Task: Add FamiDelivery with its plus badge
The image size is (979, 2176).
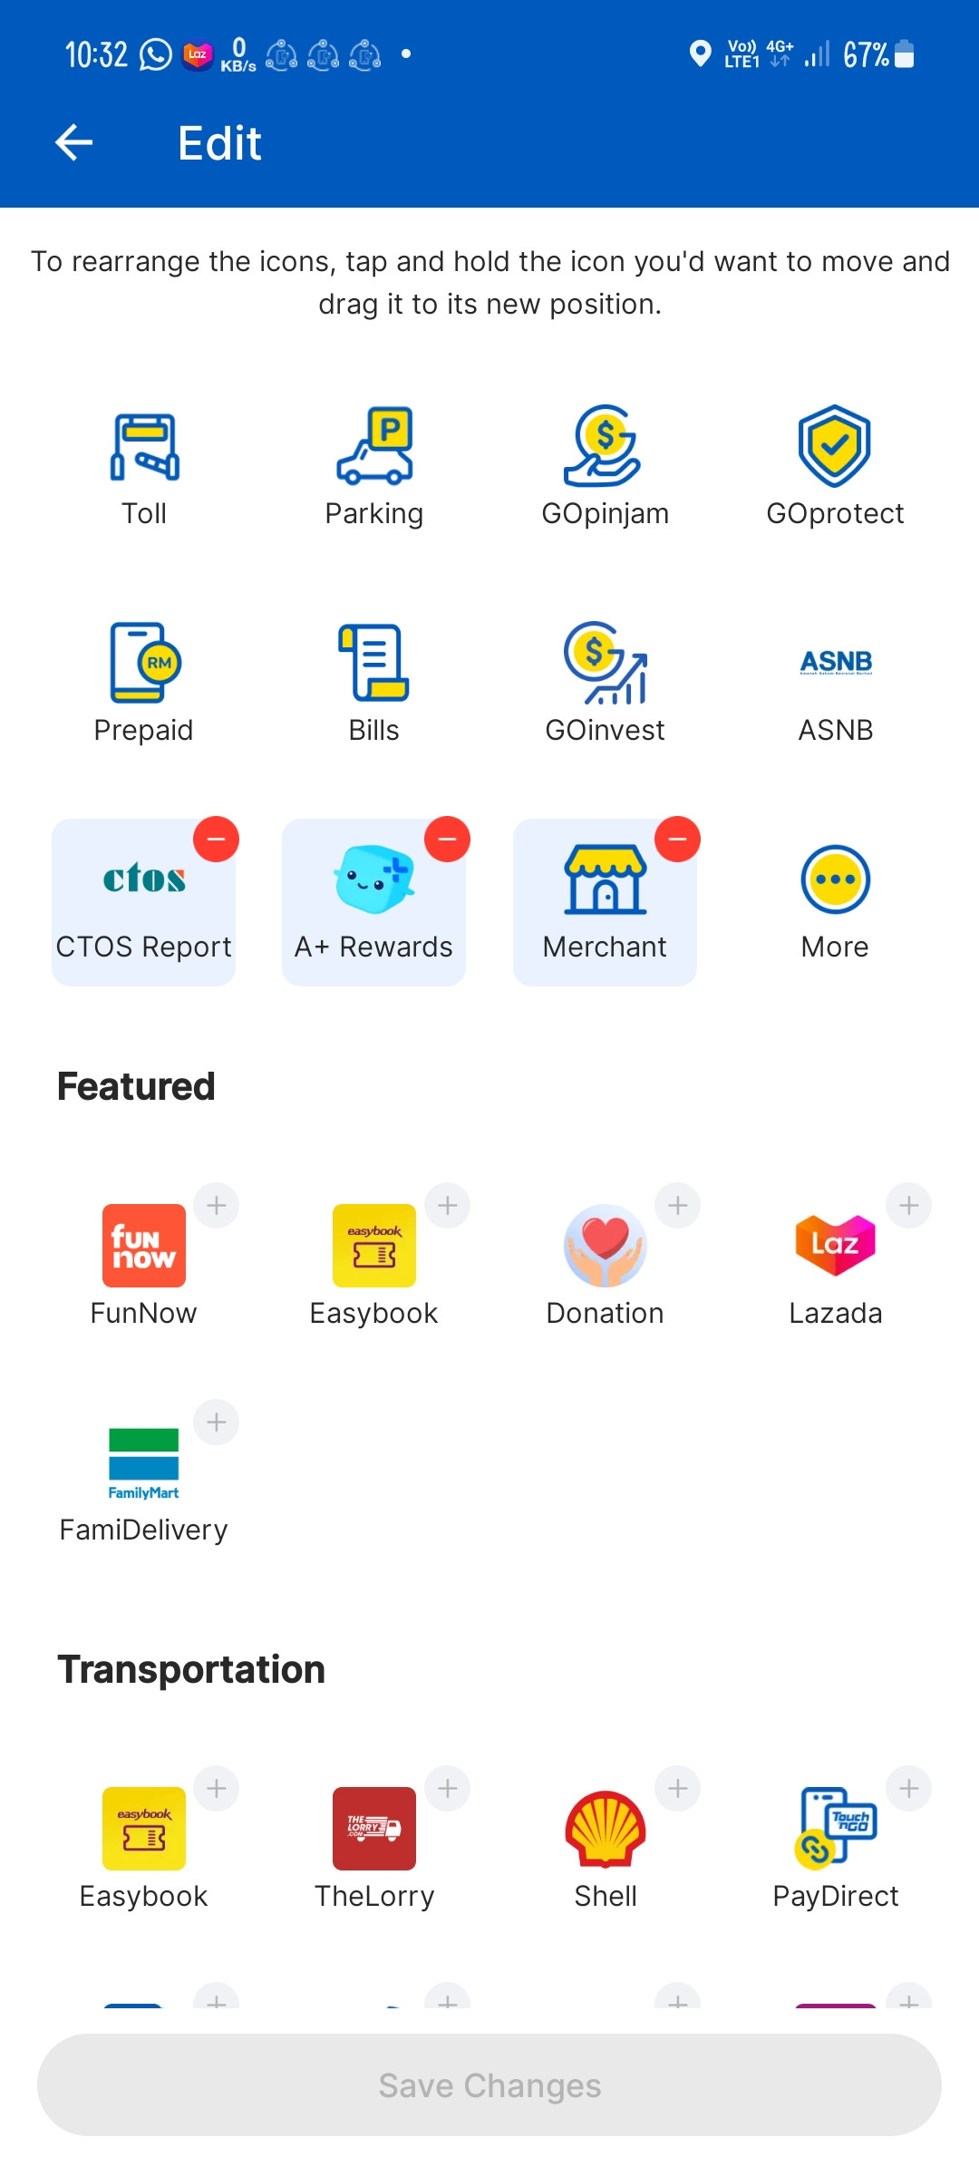Action: pyautogui.click(x=216, y=1423)
